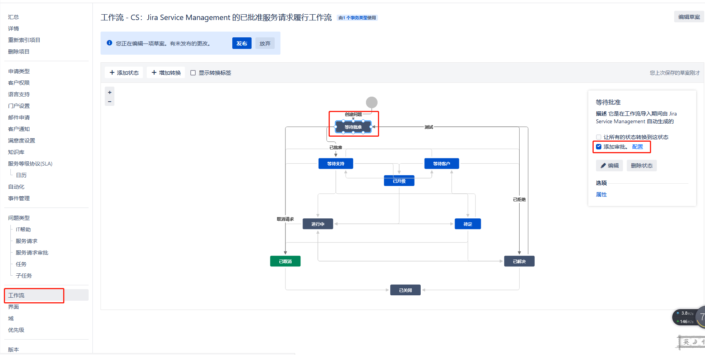Click the 添加状态 plus button
Viewport: 705px width, 355px height.
pos(124,73)
